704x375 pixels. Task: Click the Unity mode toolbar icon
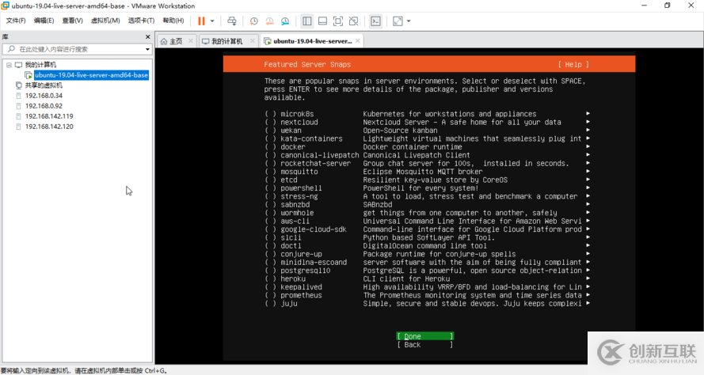click(354, 21)
